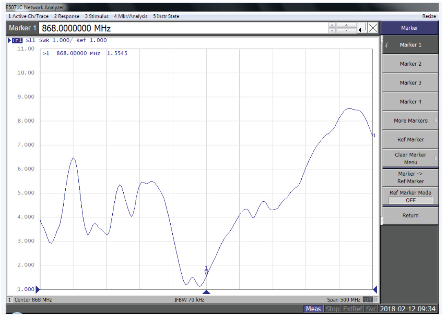
Task: Click the center frequency triangle on bottom axis
Action: click(206, 292)
